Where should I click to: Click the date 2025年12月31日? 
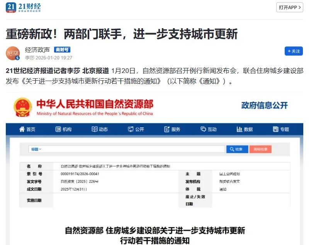tap(74, 189)
